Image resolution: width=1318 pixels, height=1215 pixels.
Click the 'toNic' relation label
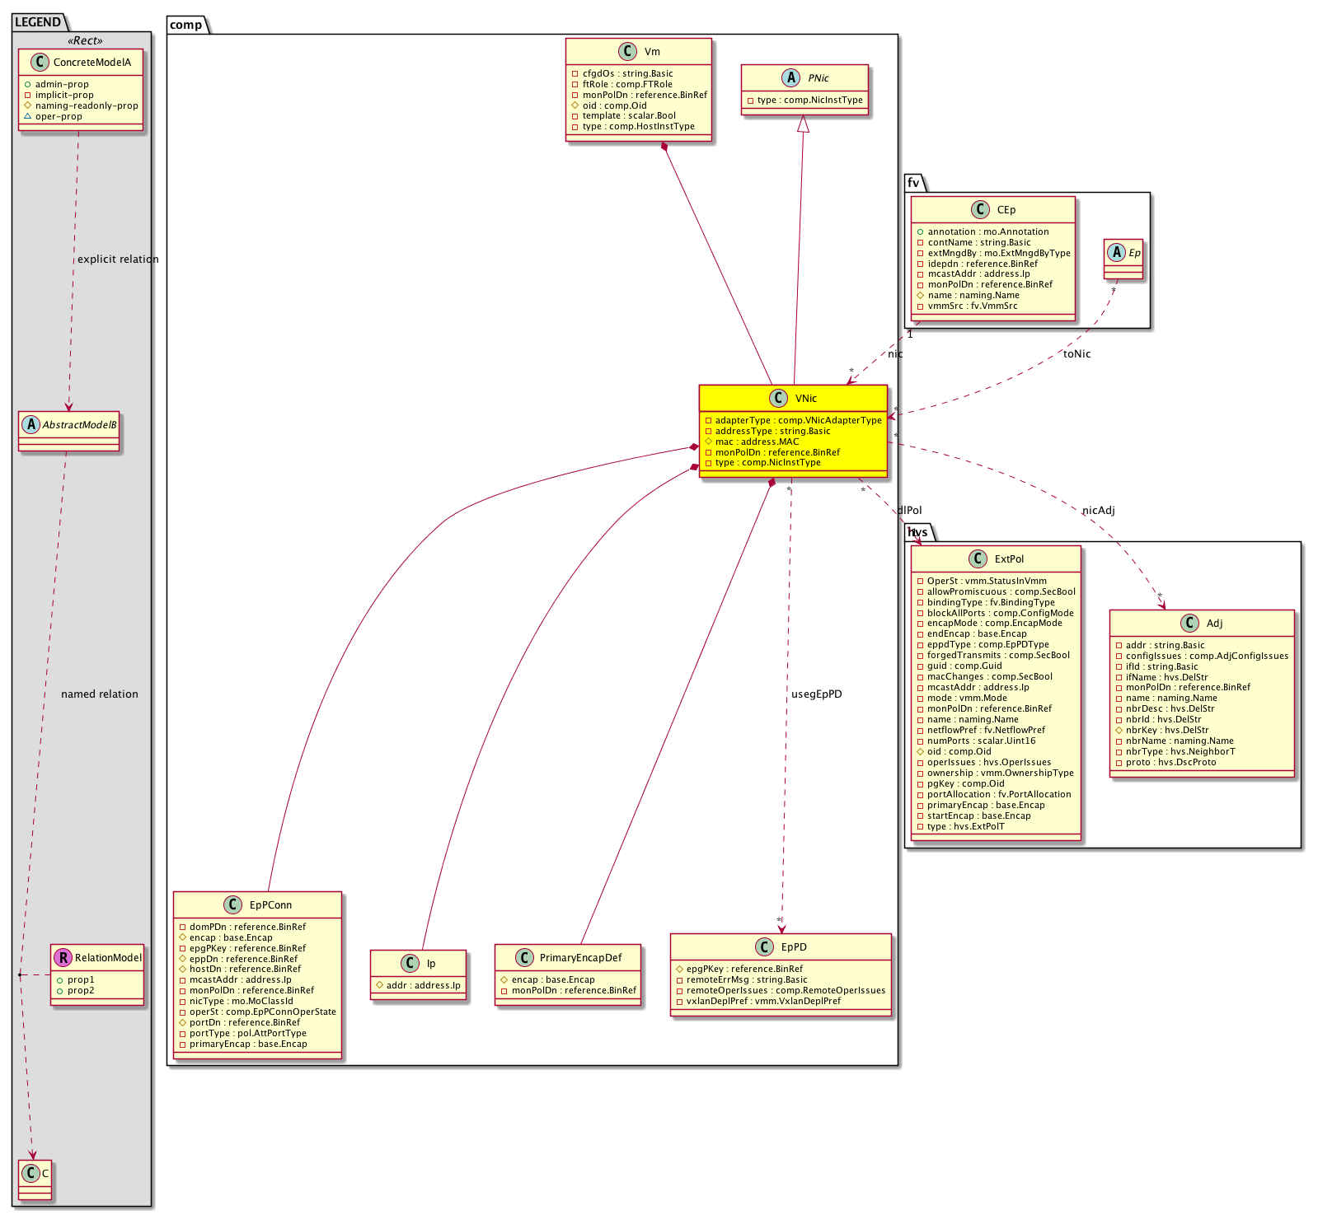(1076, 354)
